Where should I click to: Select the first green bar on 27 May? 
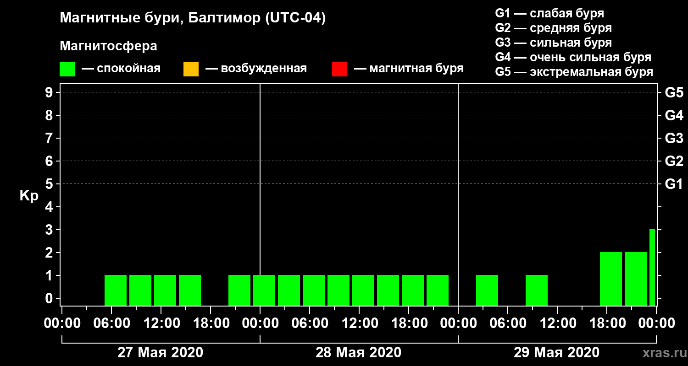(x=116, y=290)
